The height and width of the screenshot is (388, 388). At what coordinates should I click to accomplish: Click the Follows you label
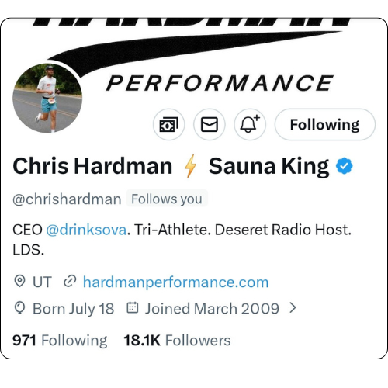[167, 199]
